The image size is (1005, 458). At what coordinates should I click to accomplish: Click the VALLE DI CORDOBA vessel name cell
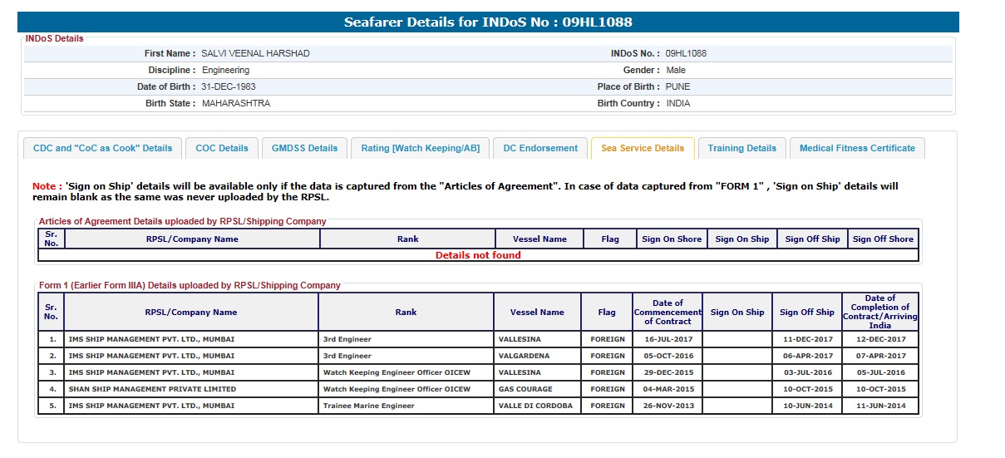tap(536, 406)
